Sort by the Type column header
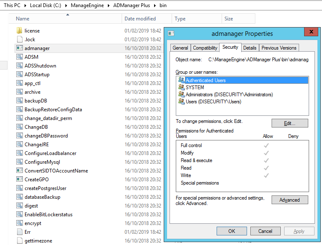 pos(197,19)
